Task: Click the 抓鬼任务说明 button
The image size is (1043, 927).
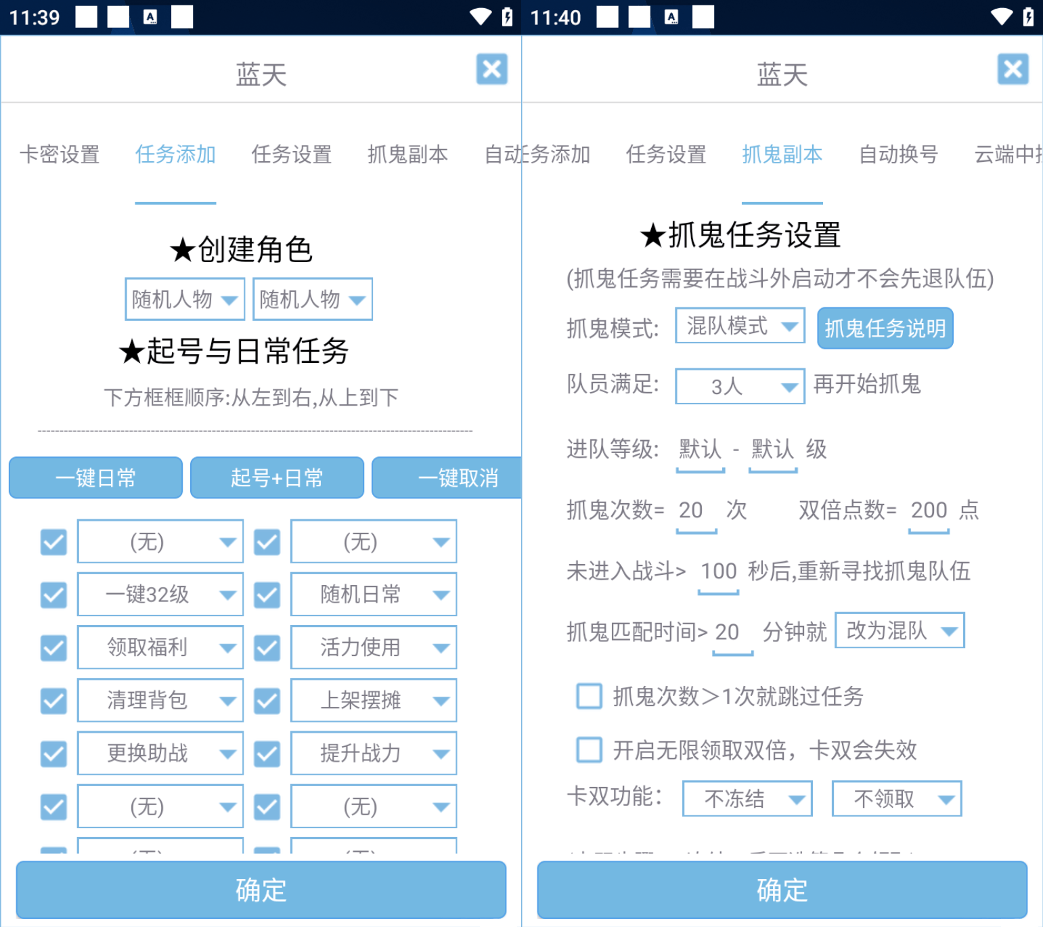Action: (x=885, y=328)
